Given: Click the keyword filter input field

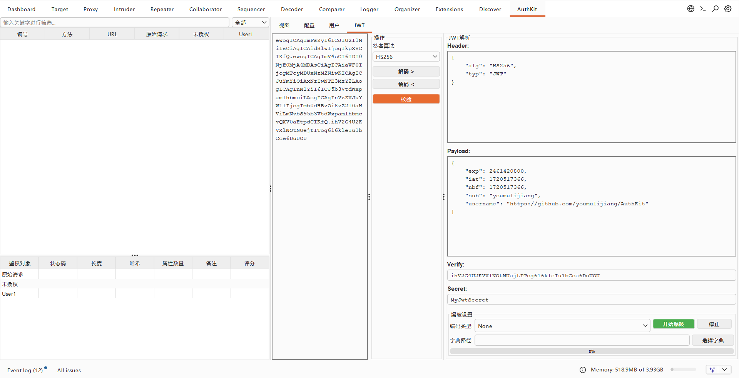Looking at the screenshot, I should 115,23.
